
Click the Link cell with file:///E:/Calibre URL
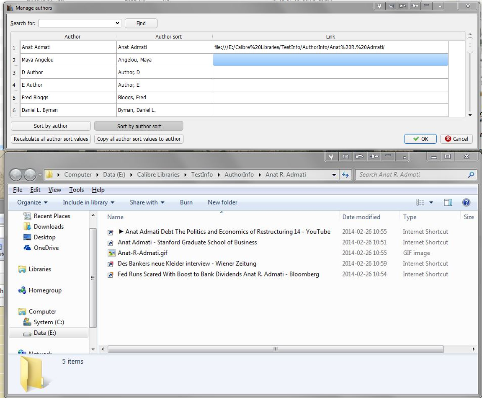coord(330,47)
